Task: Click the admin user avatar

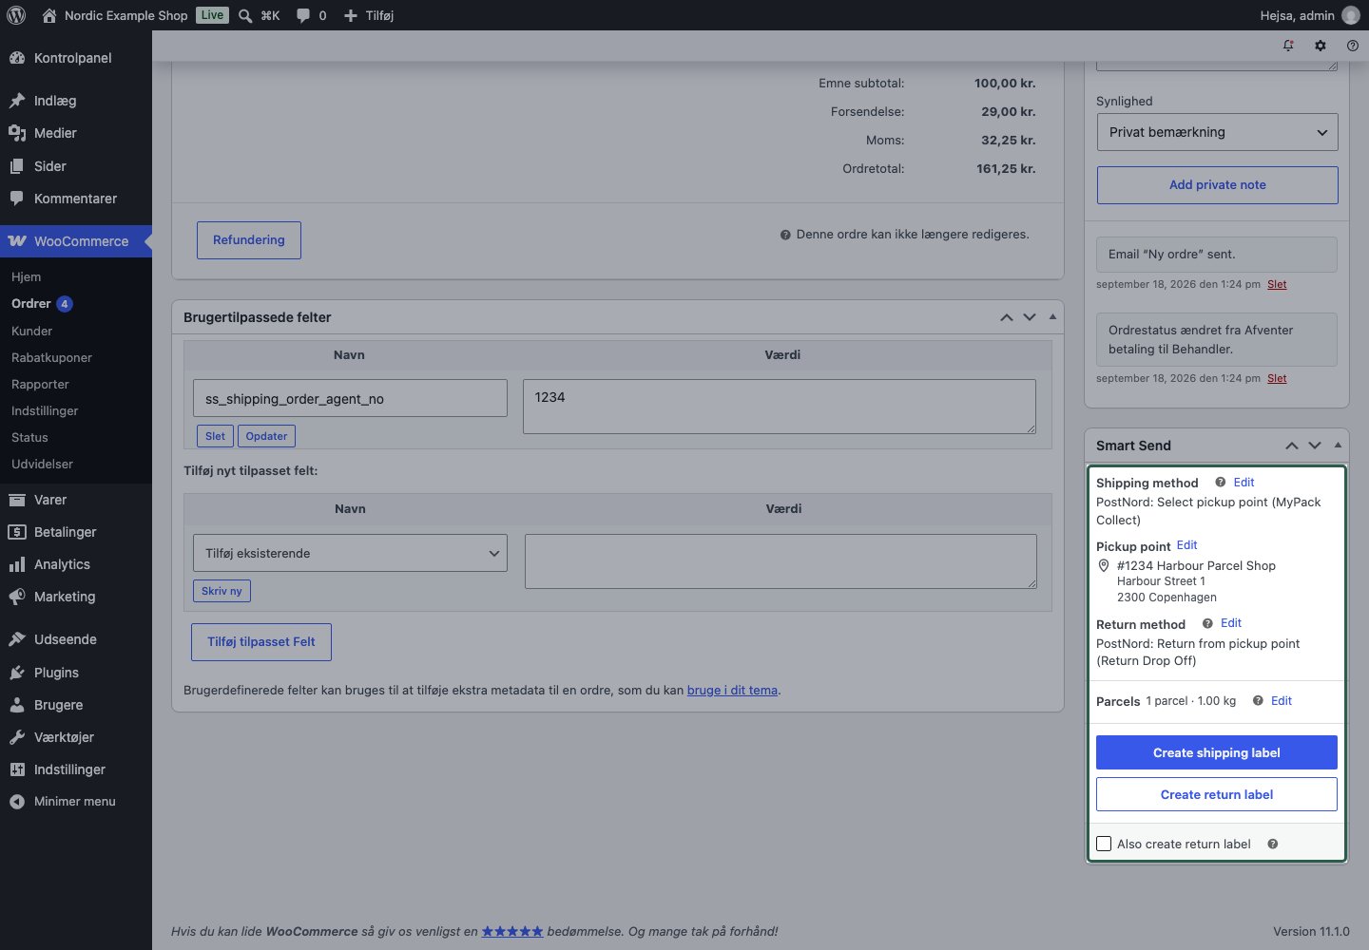Action: (1351, 15)
